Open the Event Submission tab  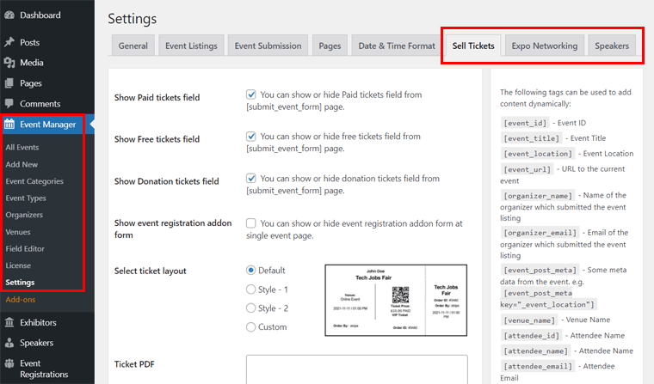pos(268,46)
